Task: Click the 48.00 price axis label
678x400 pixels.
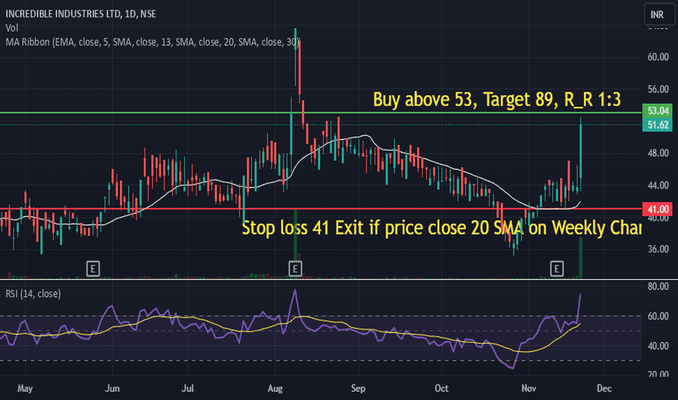Action: [x=658, y=153]
